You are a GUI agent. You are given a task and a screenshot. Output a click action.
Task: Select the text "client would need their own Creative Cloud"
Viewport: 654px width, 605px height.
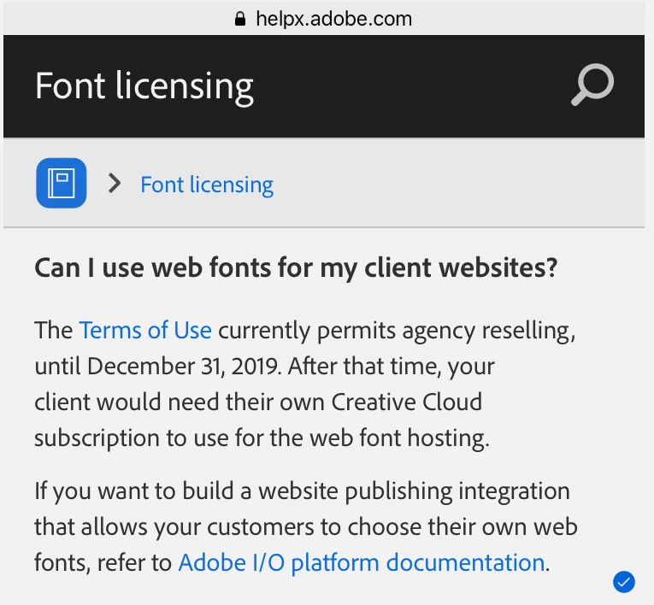tap(258, 402)
